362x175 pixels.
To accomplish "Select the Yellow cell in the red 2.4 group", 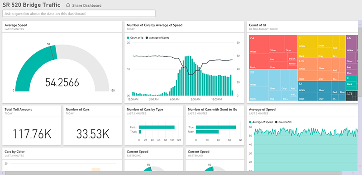I will [x=292, y=63].
